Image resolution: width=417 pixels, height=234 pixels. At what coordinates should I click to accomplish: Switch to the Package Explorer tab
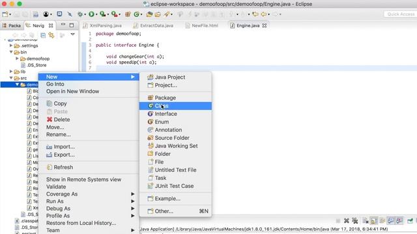(x=12, y=25)
